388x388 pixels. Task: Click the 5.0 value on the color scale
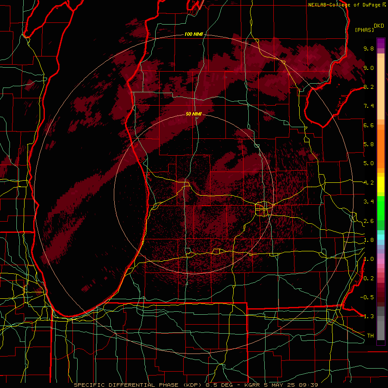[369, 163]
